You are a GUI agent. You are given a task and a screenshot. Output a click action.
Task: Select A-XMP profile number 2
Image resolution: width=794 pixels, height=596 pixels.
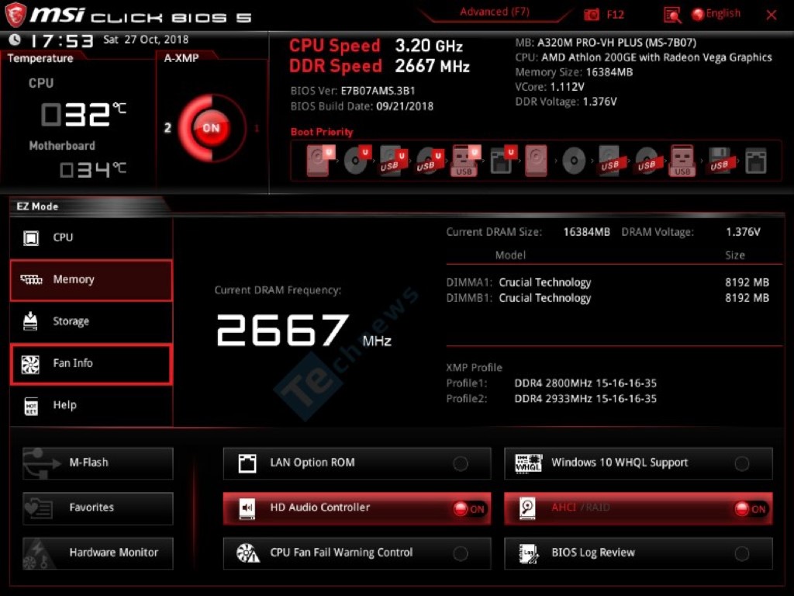(167, 128)
